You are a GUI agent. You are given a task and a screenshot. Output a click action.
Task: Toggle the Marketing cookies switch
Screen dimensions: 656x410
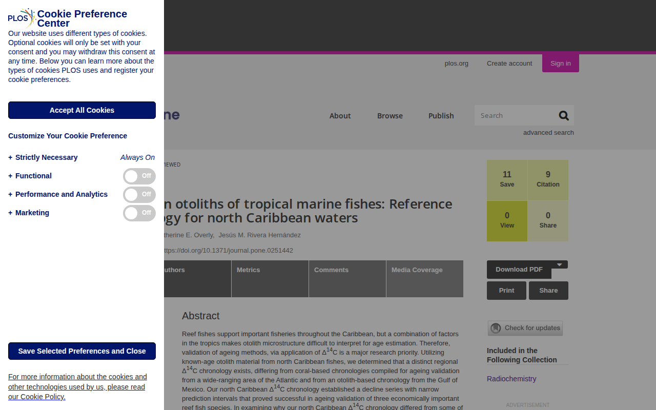pyautogui.click(x=139, y=213)
